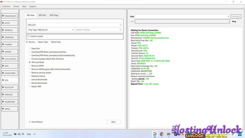Click the Wi-Fi tray icon
Screen dimensions: 245x138
pos(23,134)
